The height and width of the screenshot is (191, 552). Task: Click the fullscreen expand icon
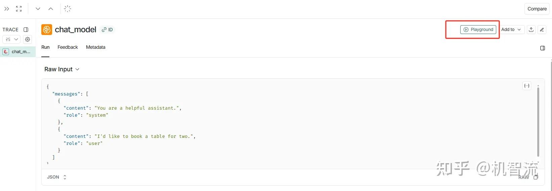pyautogui.click(x=19, y=9)
